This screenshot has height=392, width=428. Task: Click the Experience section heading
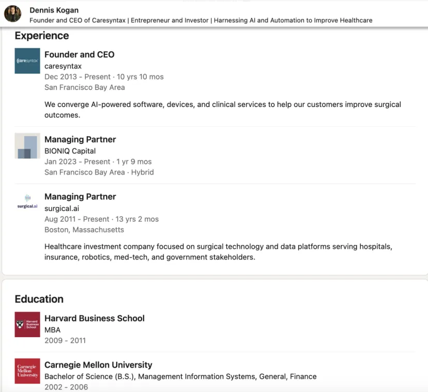tap(42, 36)
